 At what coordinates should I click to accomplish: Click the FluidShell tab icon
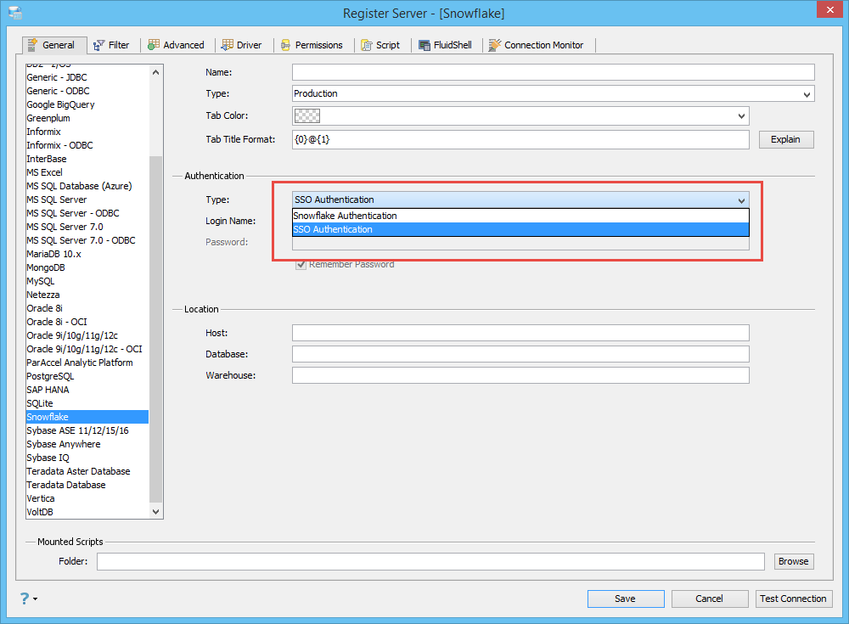point(424,46)
